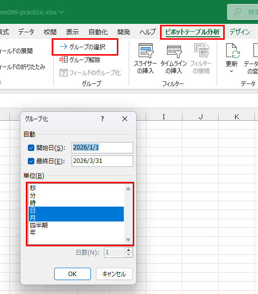Viewport: 258px width, 294px height.
Task: Select column I header
Action: click(x=164, y=117)
